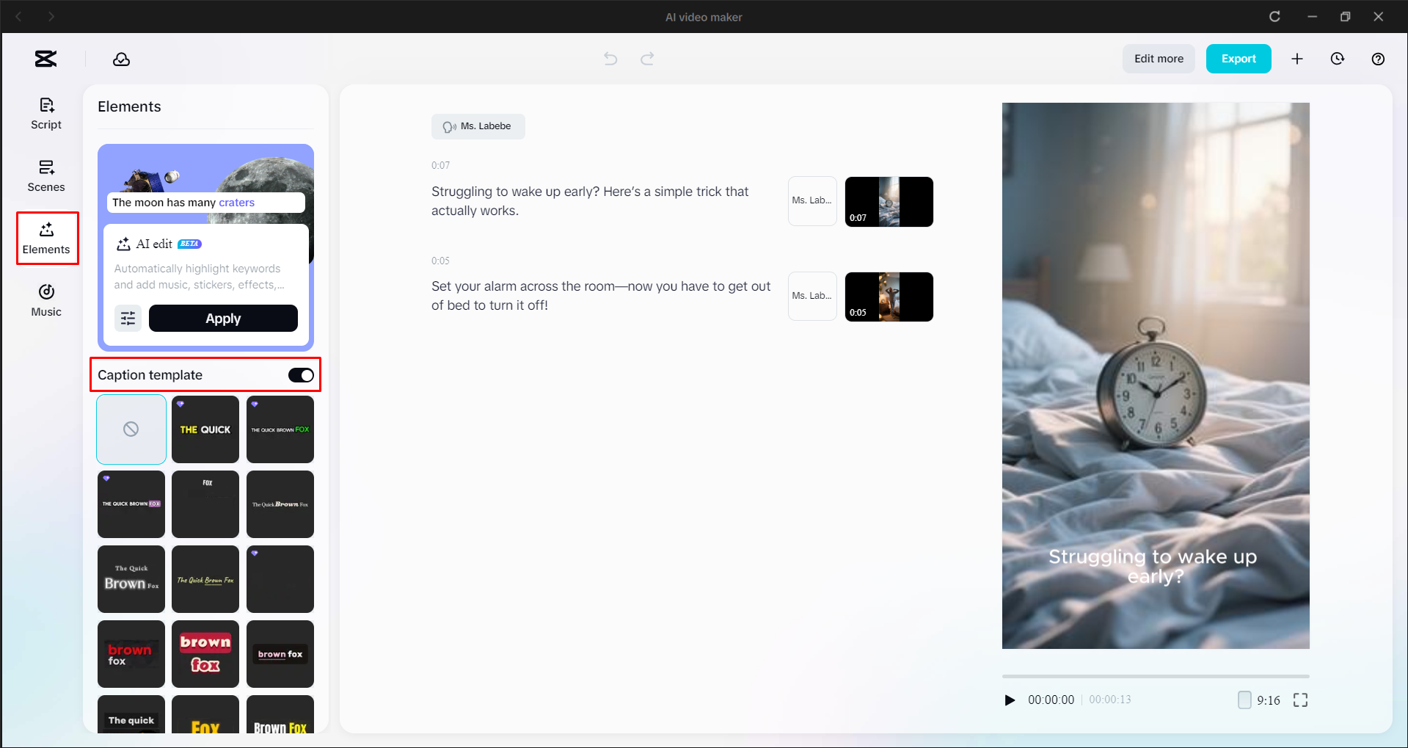
Task: Open voice selector for first scene
Action: tap(811, 201)
